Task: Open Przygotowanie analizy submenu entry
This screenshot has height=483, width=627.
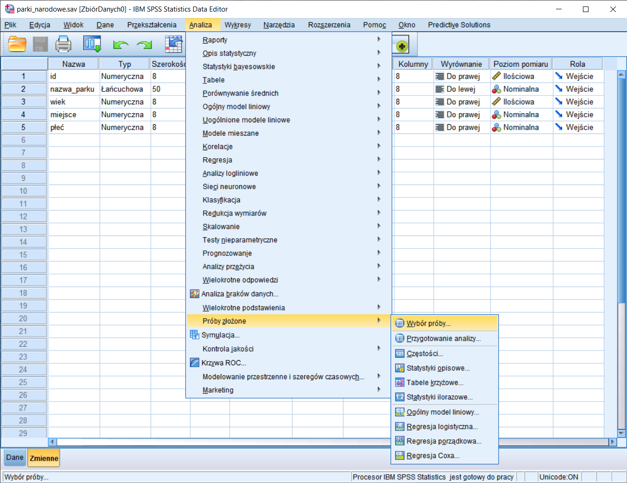Action: [x=445, y=338]
